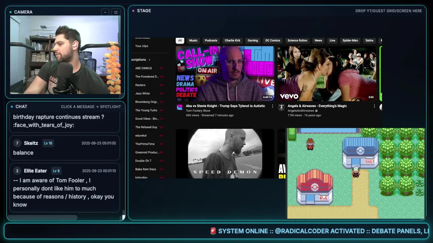Open AngelsAndAirwaves channel avatar
The height and width of the screenshot is (243, 433).
click(x=281, y=107)
